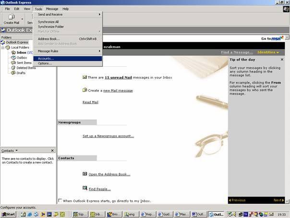Viewport: 290px width, 218px height.
Task: Open the View menu
Action: click(x=27, y=9)
